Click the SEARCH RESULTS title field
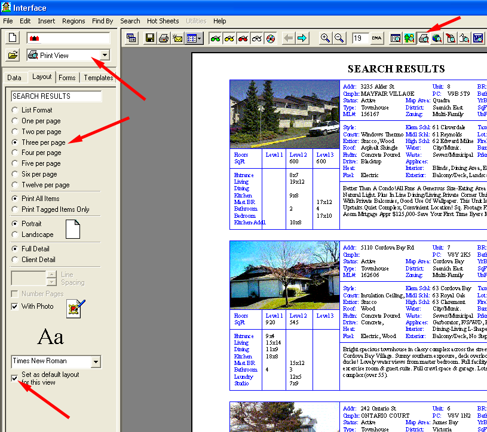The image size is (487, 432). [56, 96]
